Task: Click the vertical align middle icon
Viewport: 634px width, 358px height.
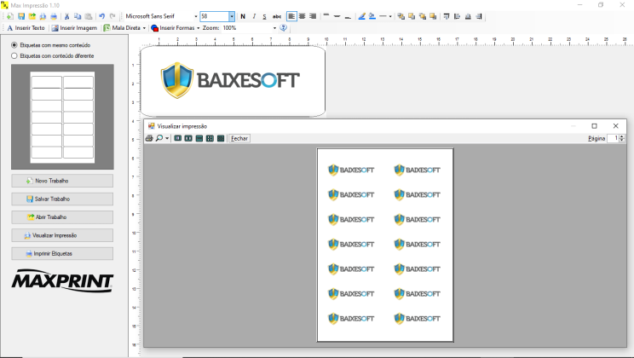Action: coord(337,16)
